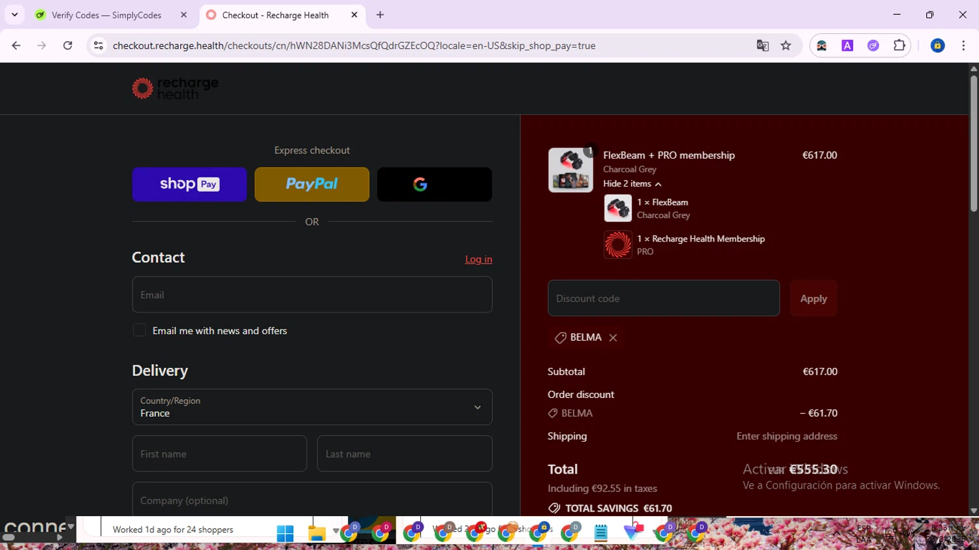This screenshot has width=979, height=550.
Task: Click the browser address bar URL
Action: coord(354,46)
